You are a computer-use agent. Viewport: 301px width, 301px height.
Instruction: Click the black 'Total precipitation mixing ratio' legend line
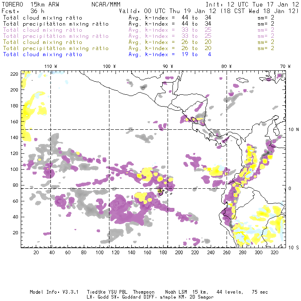tap(56, 24)
